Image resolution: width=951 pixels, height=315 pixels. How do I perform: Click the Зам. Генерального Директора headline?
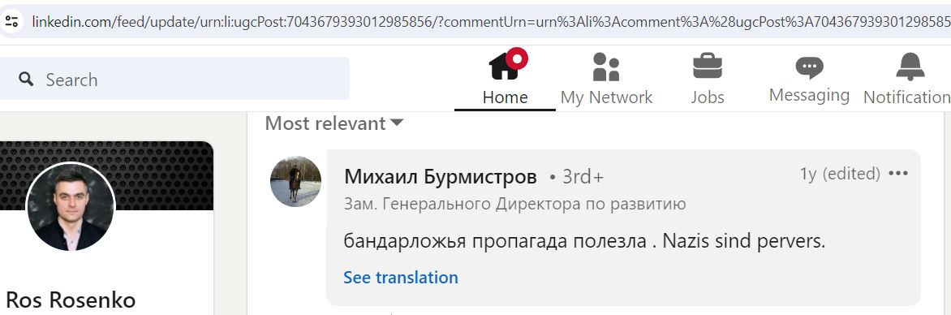515,204
